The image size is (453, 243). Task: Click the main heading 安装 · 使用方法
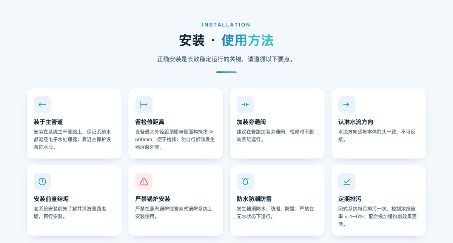(226, 40)
